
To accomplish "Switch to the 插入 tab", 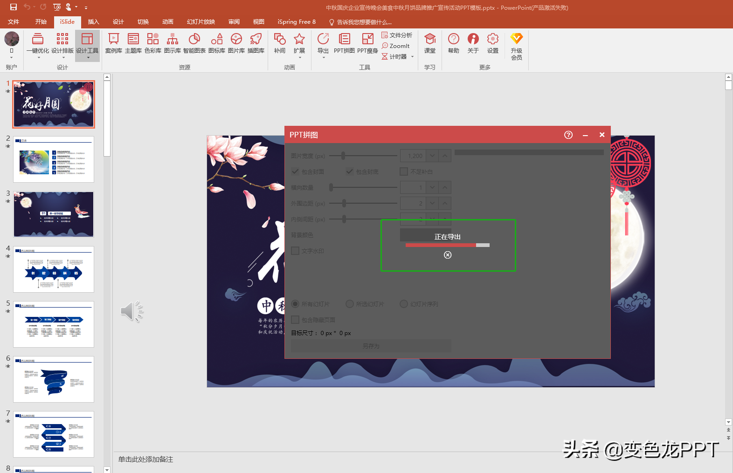I will pos(94,22).
